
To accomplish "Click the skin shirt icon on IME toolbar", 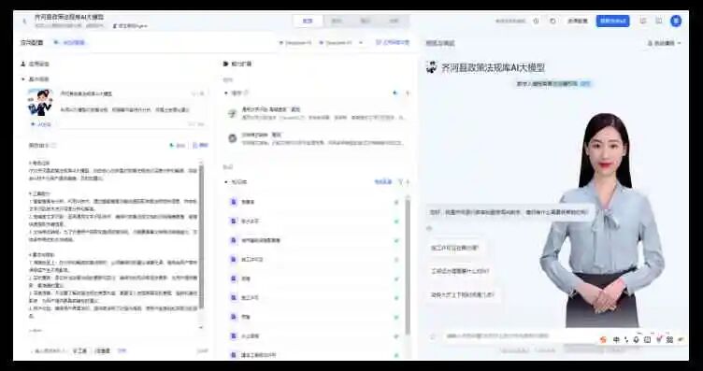I will [x=659, y=339].
